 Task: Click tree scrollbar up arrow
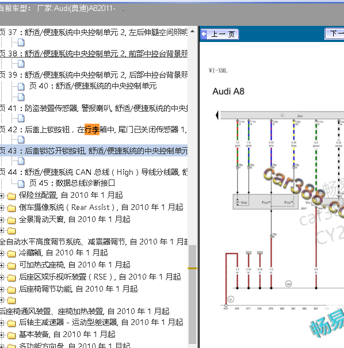192,31
